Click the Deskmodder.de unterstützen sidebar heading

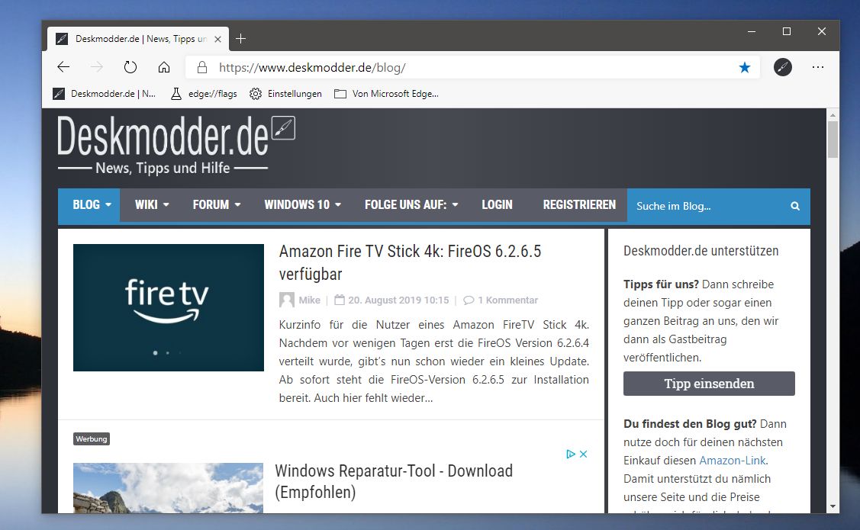[701, 251]
